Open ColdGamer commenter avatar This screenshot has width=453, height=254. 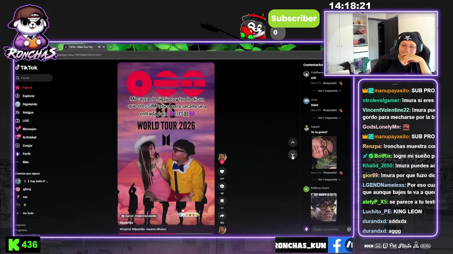(x=306, y=73)
